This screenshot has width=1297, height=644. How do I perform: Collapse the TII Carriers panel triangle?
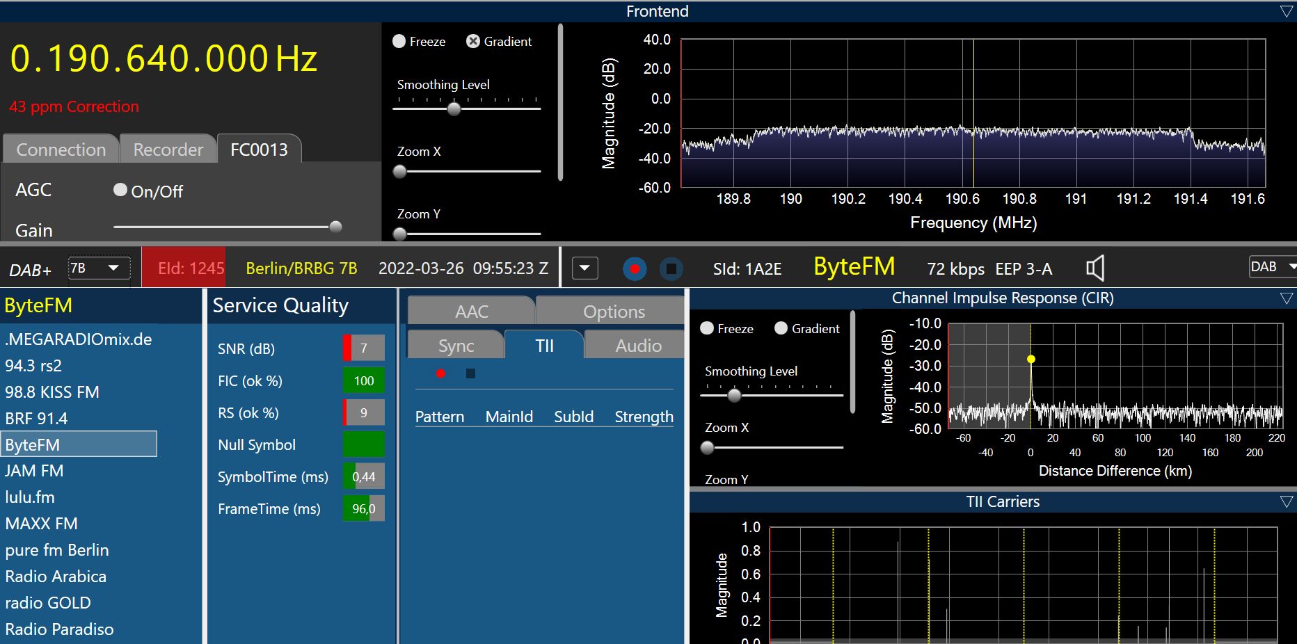coord(1286,502)
